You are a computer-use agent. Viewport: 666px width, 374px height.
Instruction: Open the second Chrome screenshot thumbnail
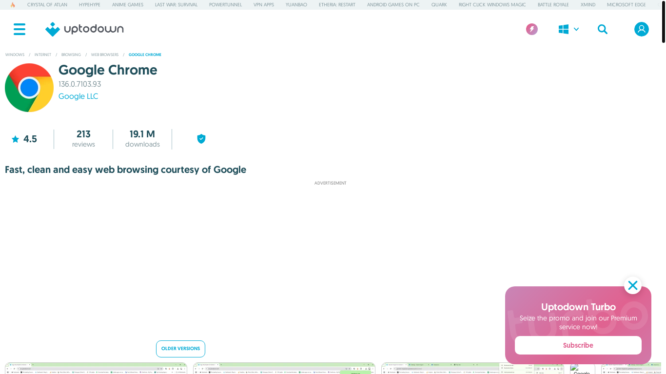[284, 368]
